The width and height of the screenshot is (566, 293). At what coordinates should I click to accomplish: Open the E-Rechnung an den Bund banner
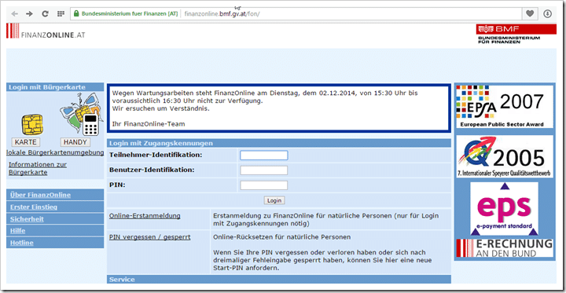(505, 248)
